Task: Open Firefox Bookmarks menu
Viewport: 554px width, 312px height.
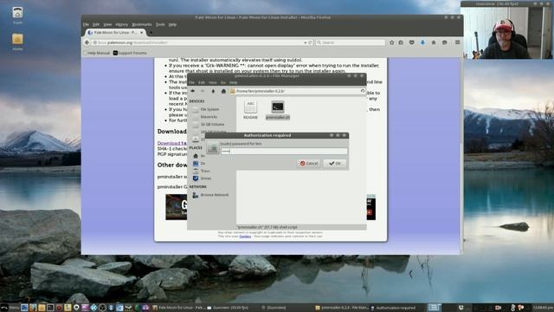Action: pos(142,24)
